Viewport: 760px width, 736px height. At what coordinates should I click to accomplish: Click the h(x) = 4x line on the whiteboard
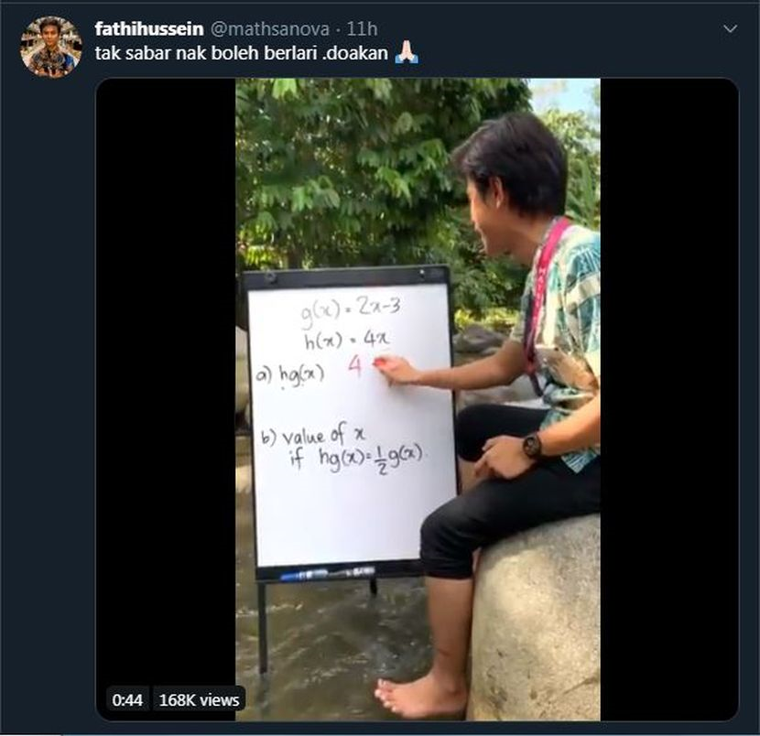346,340
